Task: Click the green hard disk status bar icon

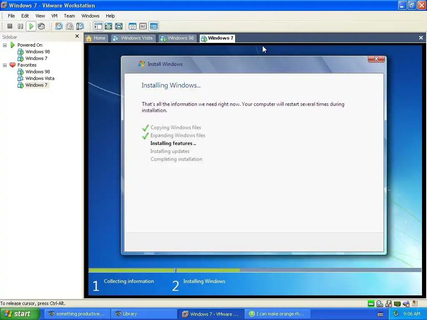Action: coord(371,304)
